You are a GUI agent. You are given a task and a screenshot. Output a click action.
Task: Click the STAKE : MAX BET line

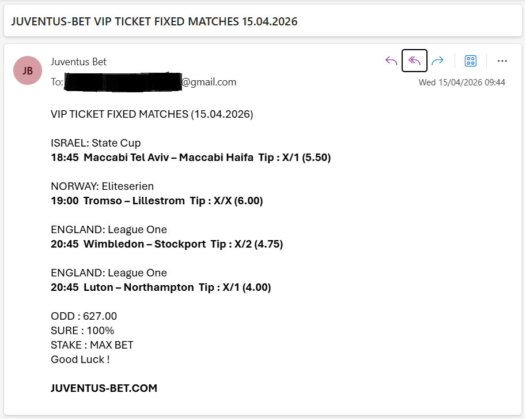coord(92,345)
